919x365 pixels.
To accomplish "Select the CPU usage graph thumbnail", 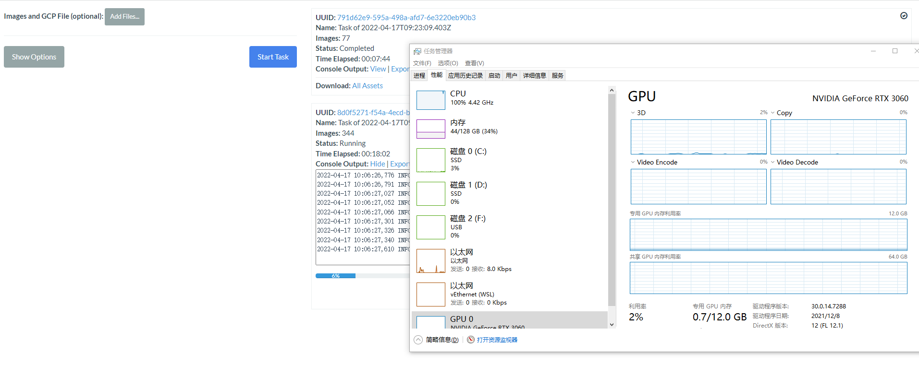I will [x=430, y=100].
